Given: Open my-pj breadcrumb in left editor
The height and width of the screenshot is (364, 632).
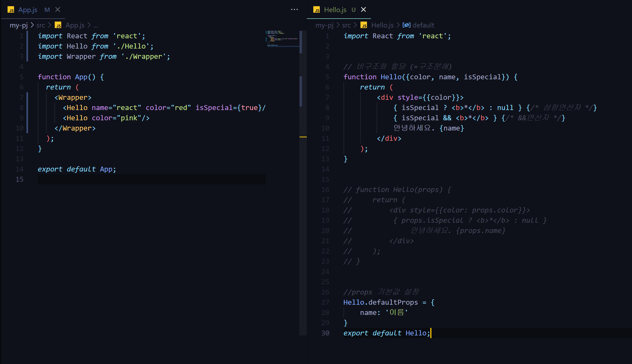Looking at the screenshot, I should click(19, 25).
